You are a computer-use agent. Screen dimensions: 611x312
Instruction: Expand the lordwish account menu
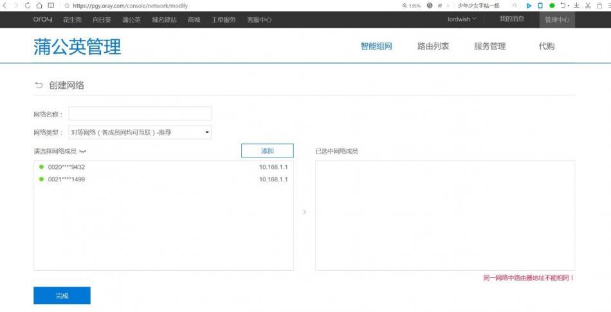(x=462, y=19)
